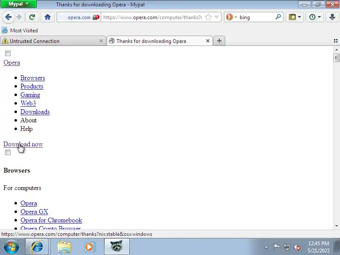
Task: Tick the checkbox above the Opera link
Action: click(x=8, y=54)
